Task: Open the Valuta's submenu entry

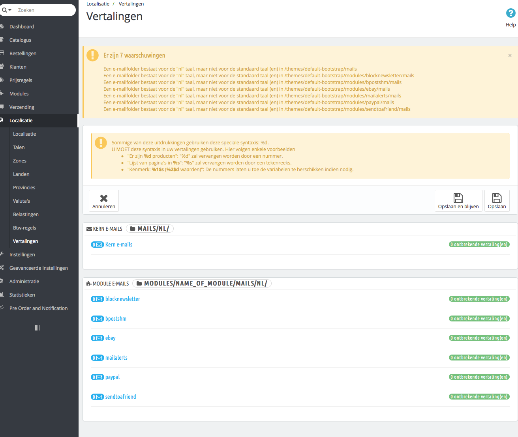Action: (21, 201)
